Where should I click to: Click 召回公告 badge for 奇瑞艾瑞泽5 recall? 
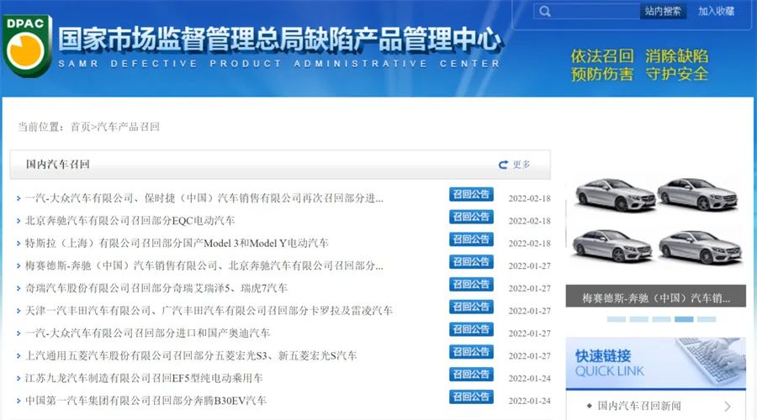tap(471, 285)
